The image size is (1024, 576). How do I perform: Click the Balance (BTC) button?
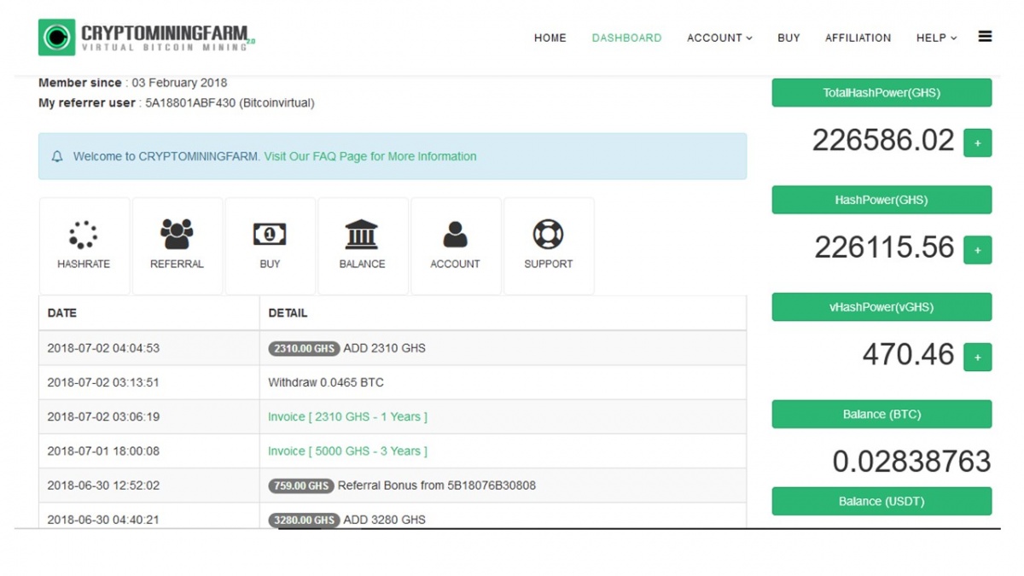881,414
